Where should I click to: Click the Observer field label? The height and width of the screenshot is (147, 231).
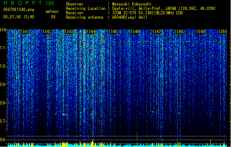[75, 4]
